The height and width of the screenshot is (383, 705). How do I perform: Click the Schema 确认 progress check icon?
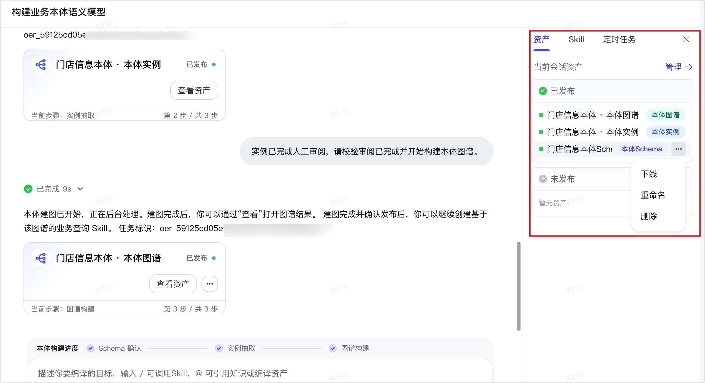[90, 348]
